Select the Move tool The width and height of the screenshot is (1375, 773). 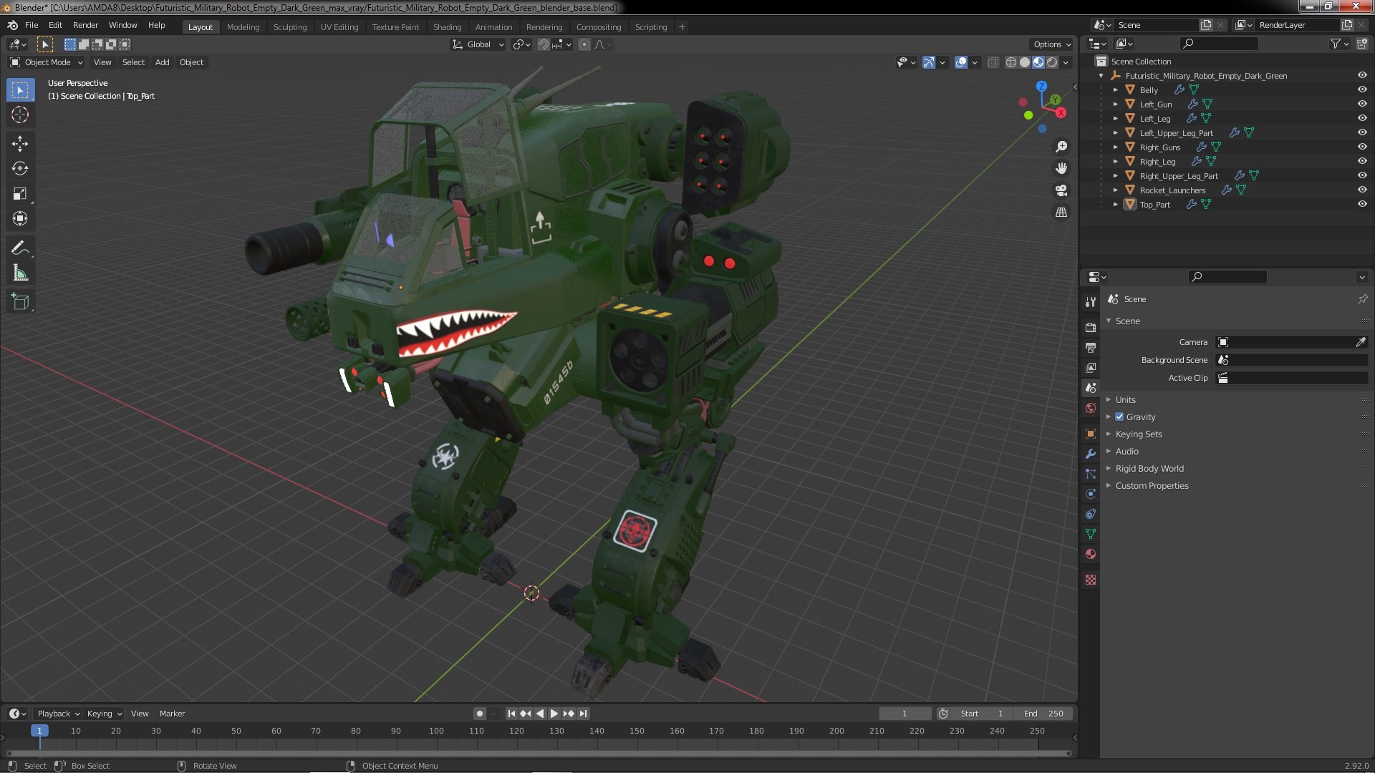click(x=20, y=144)
